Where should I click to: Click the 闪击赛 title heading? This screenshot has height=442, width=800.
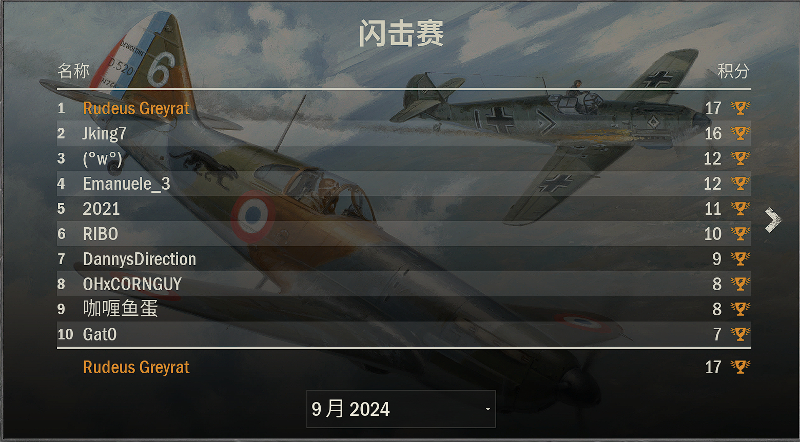tap(401, 33)
